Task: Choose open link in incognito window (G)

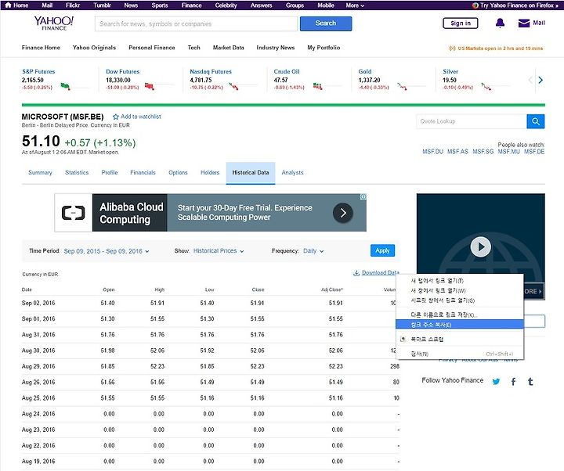Action: (x=459, y=300)
